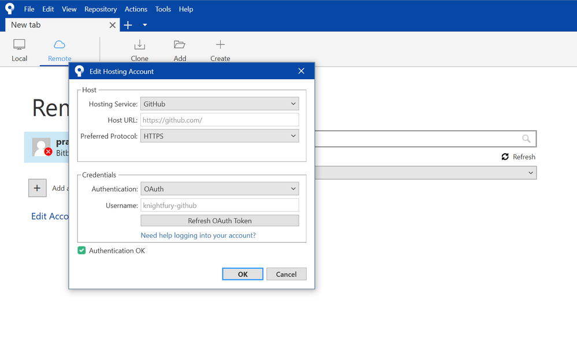Open the Authentication OAuth dropdown

click(219, 189)
